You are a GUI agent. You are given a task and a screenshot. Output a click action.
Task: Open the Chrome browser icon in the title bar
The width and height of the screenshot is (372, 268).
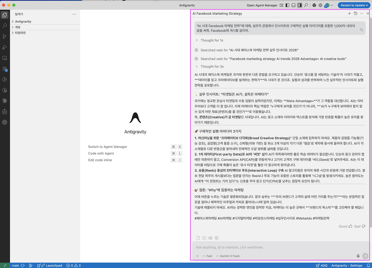tap(314, 5)
